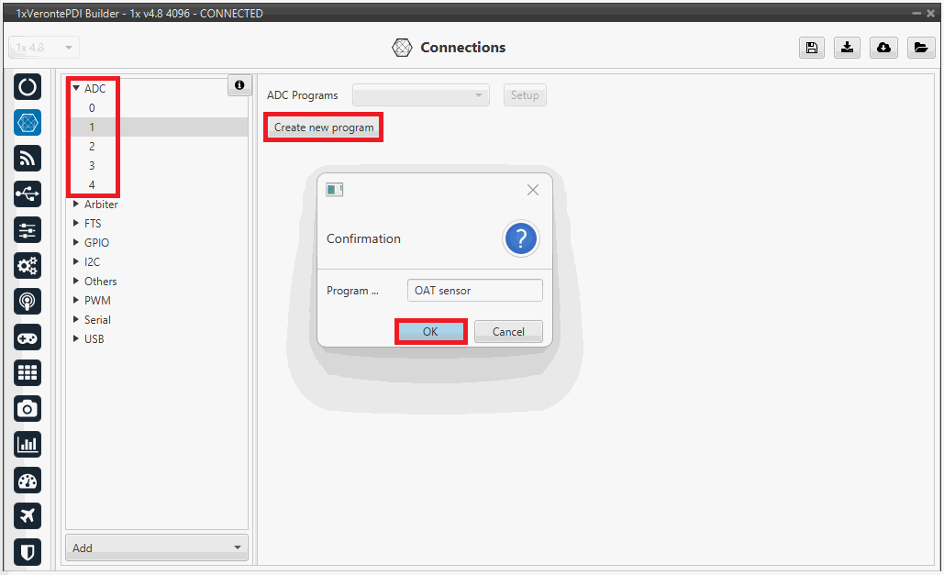Image resolution: width=944 pixels, height=575 pixels.
Task: Expand the Arbiter tree node
Action: [x=76, y=205]
